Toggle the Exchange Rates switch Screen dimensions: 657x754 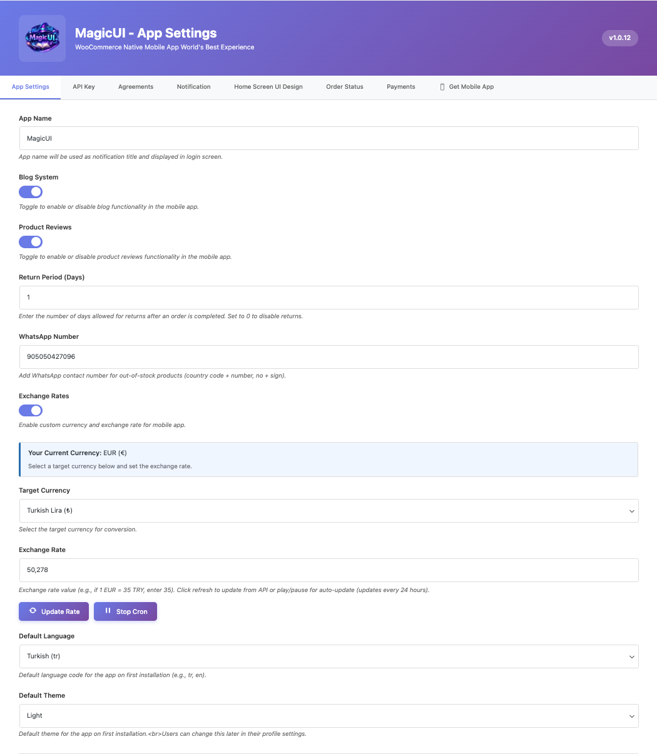31,411
